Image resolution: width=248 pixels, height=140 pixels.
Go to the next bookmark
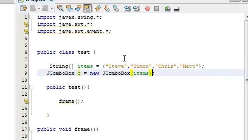tap(107, 9)
